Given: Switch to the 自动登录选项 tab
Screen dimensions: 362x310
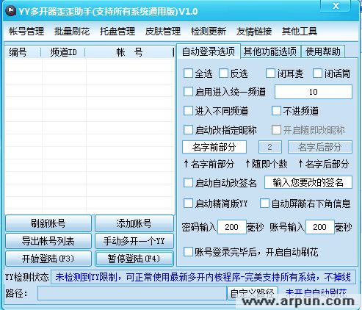Looking at the screenshot, I should (209, 51).
